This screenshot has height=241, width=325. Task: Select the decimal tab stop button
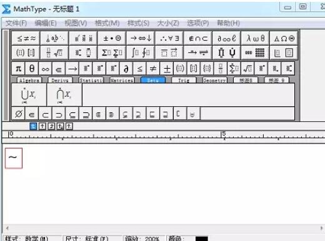click(69, 126)
